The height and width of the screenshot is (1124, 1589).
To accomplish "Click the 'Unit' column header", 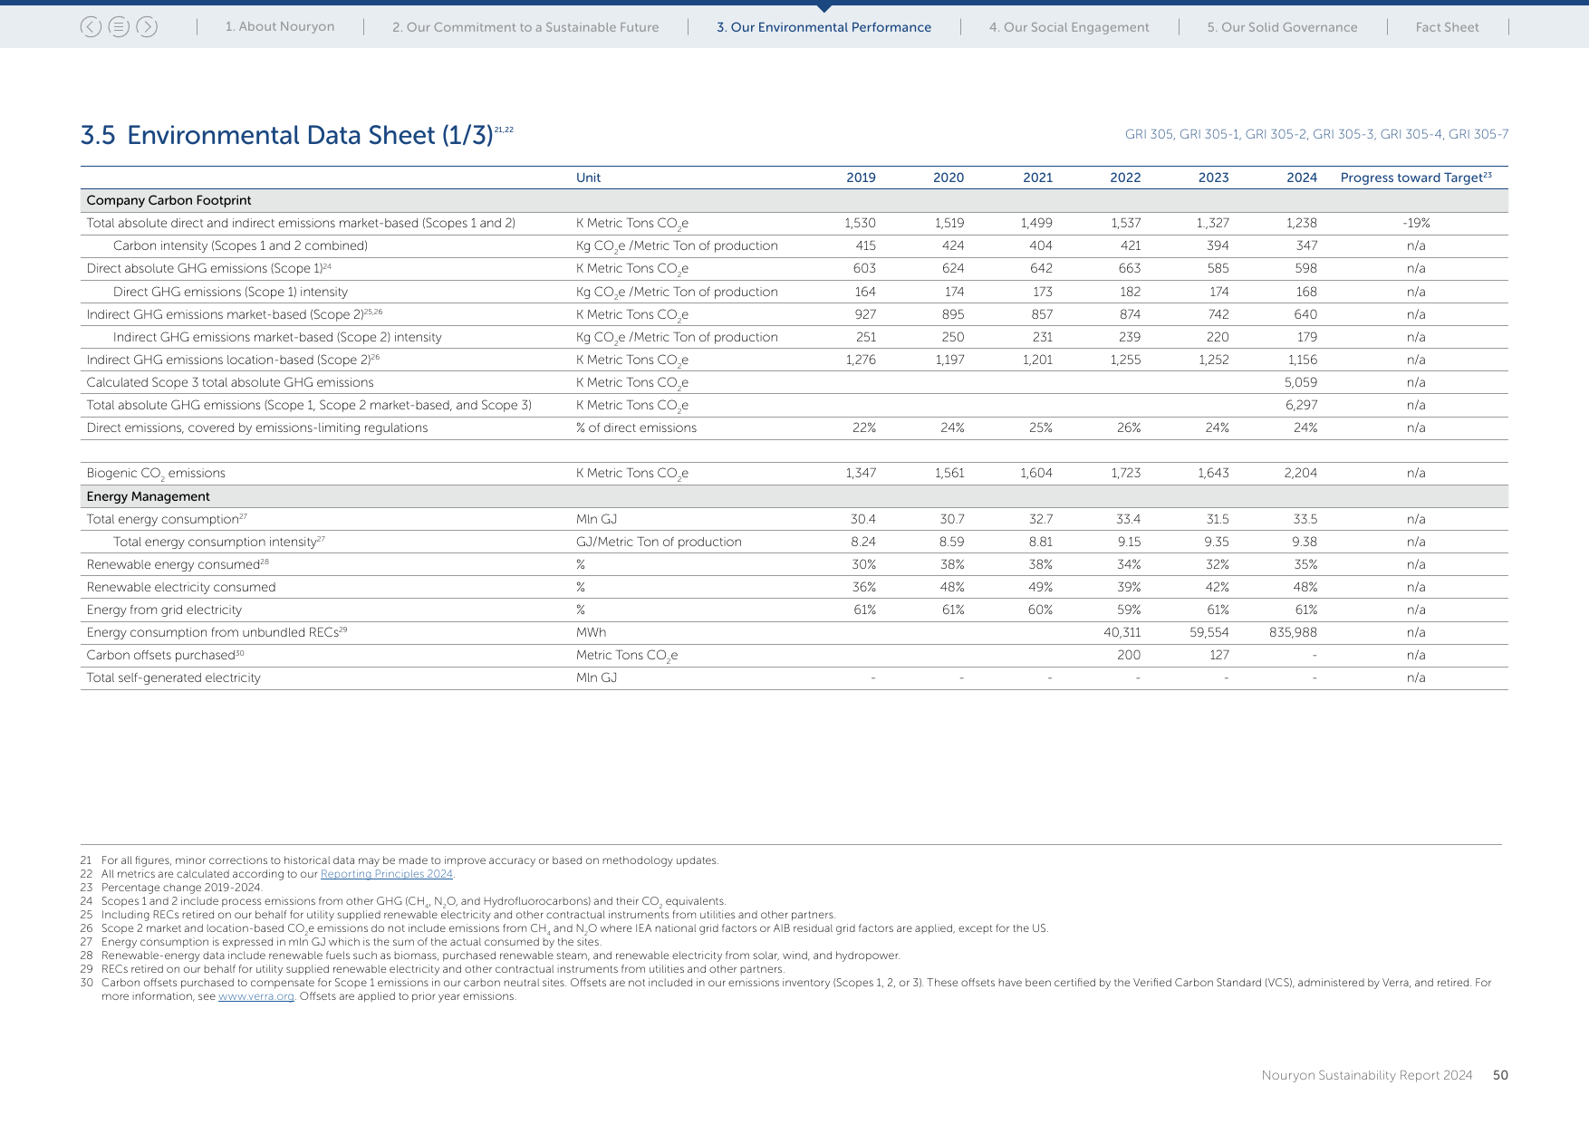I will click(588, 178).
